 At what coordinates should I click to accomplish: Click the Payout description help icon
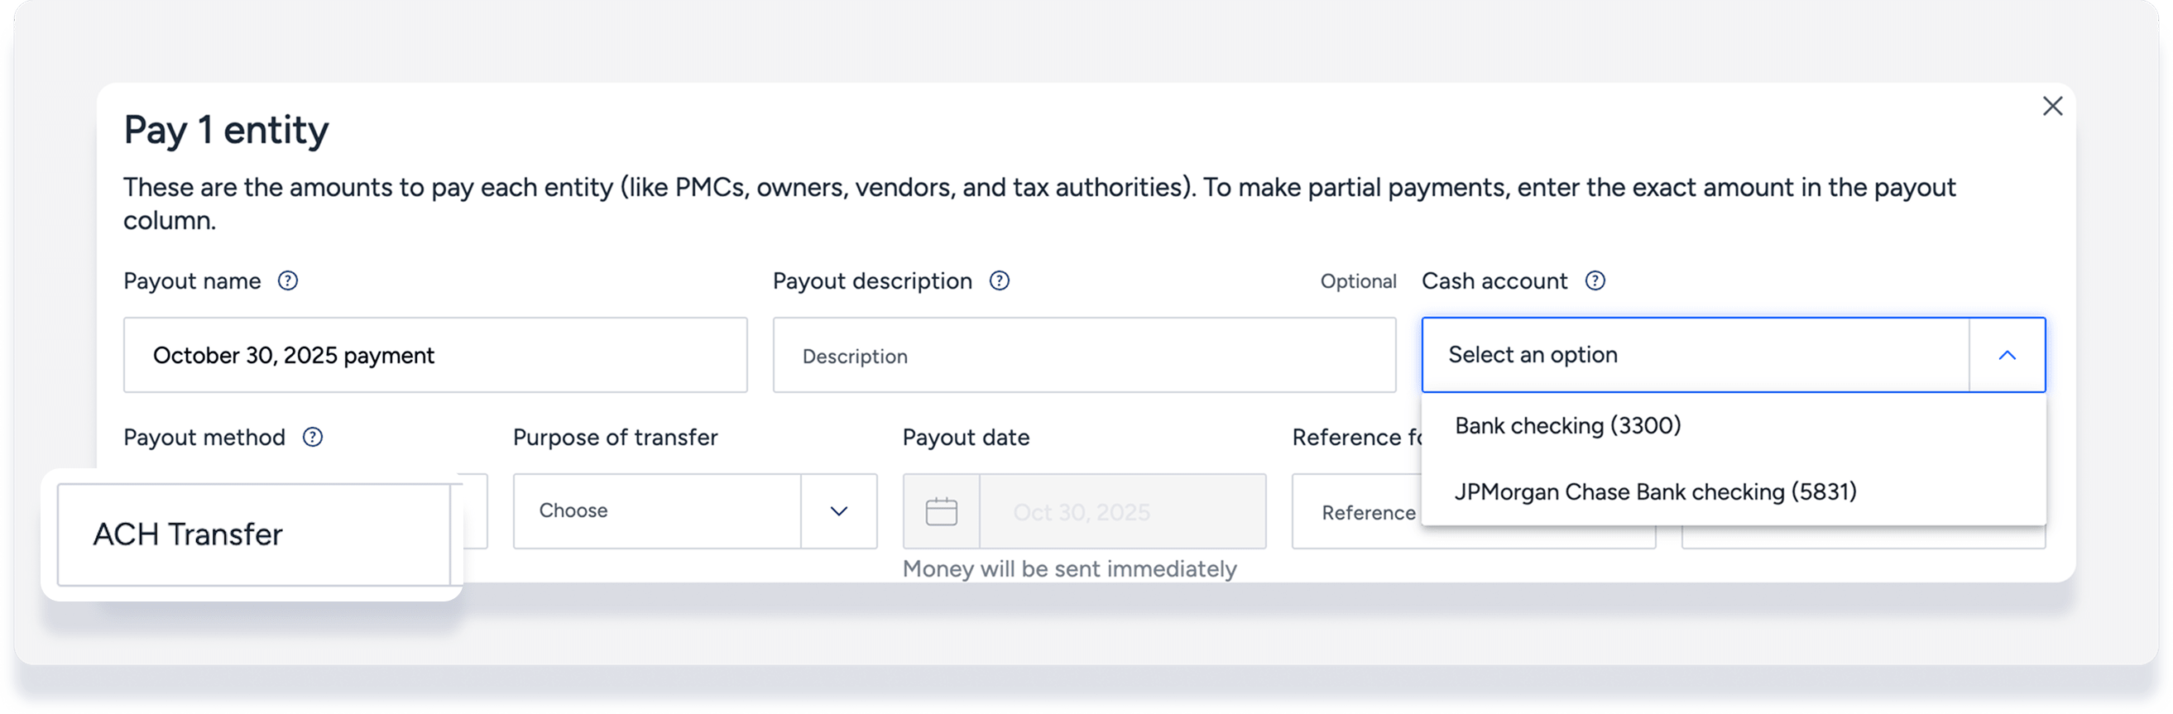pos(999,280)
